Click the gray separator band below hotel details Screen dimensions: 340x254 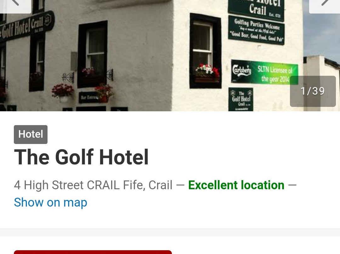pyautogui.click(x=170, y=233)
